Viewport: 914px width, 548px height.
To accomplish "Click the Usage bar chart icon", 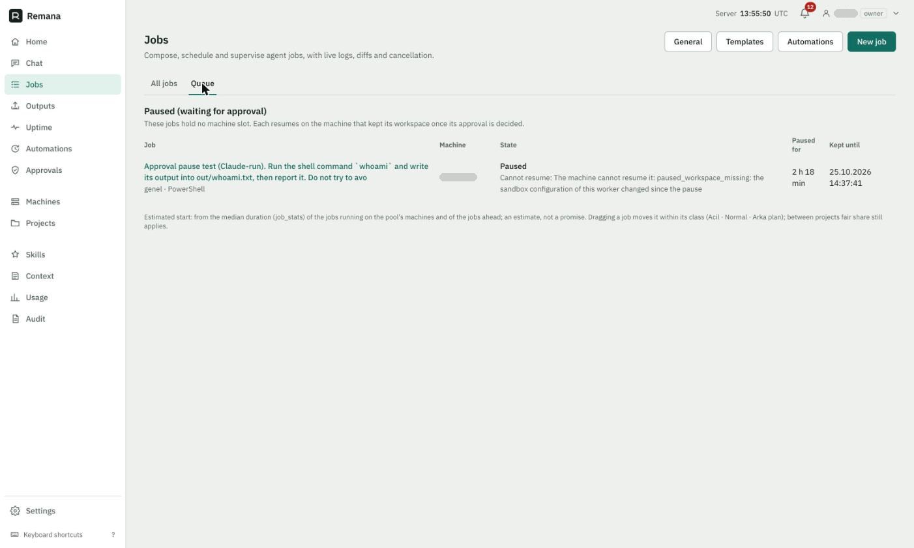I will 15,297.
